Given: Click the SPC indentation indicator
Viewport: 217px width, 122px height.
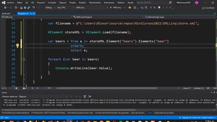Looking at the screenshot, I should 208,88.
